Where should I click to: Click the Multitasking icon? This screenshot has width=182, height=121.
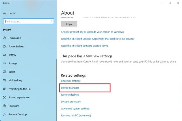pyautogui.click(x=4, y=80)
